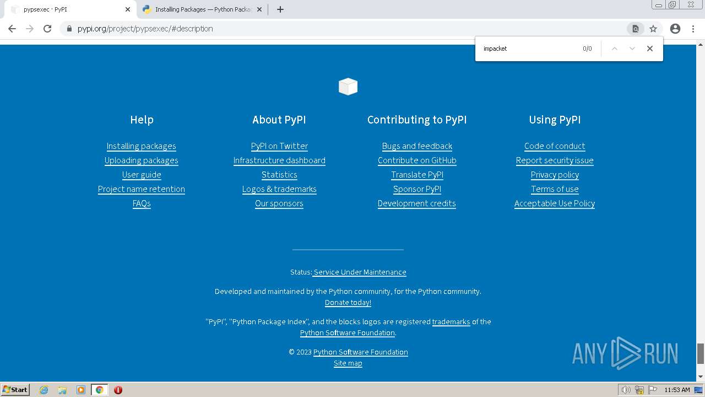
Task: Launch Internet Explorer from the taskbar
Action: point(44,390)
